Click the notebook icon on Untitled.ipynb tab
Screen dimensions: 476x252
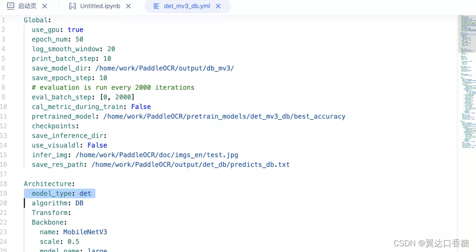point(73,6)
